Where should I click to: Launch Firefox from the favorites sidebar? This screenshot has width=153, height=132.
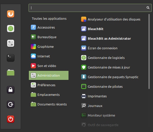coord(11,14)
